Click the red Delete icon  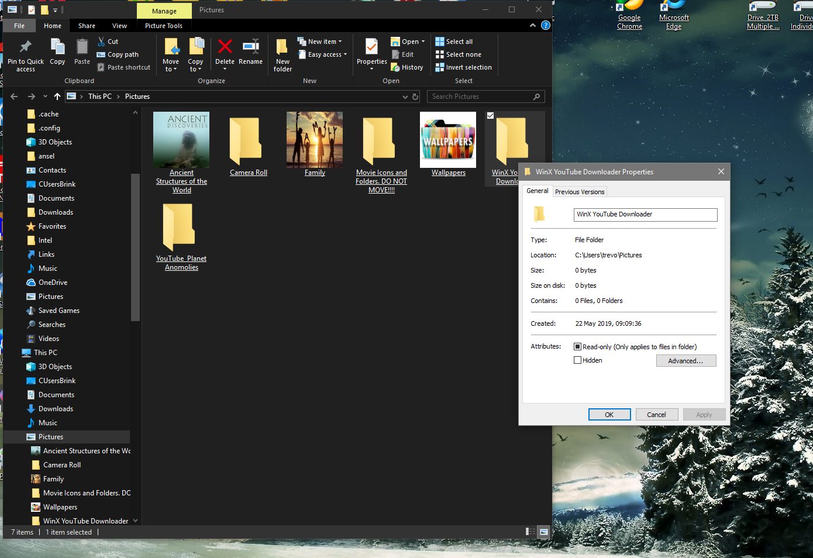click(x=225, y=46)
